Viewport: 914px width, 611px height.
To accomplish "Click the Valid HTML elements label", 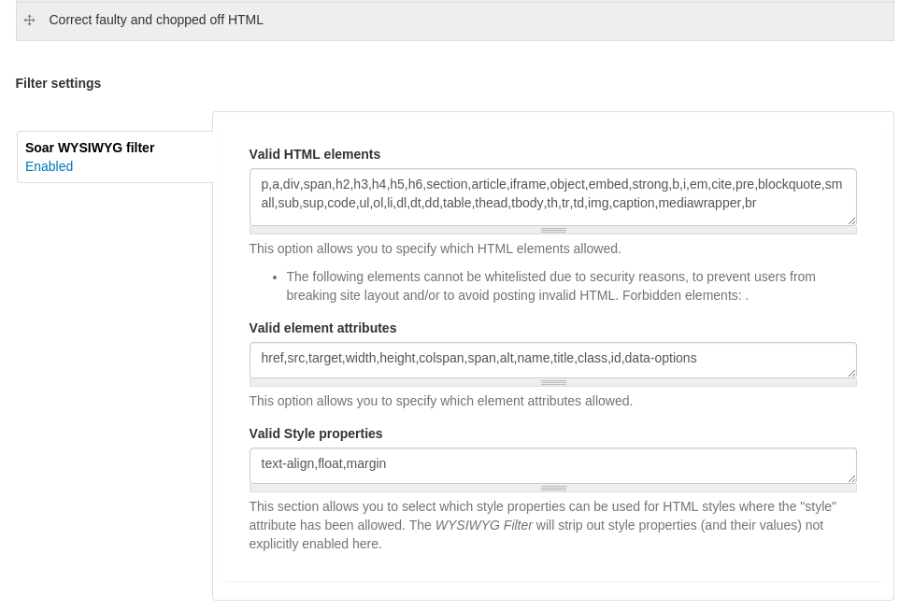I will 314,154.
